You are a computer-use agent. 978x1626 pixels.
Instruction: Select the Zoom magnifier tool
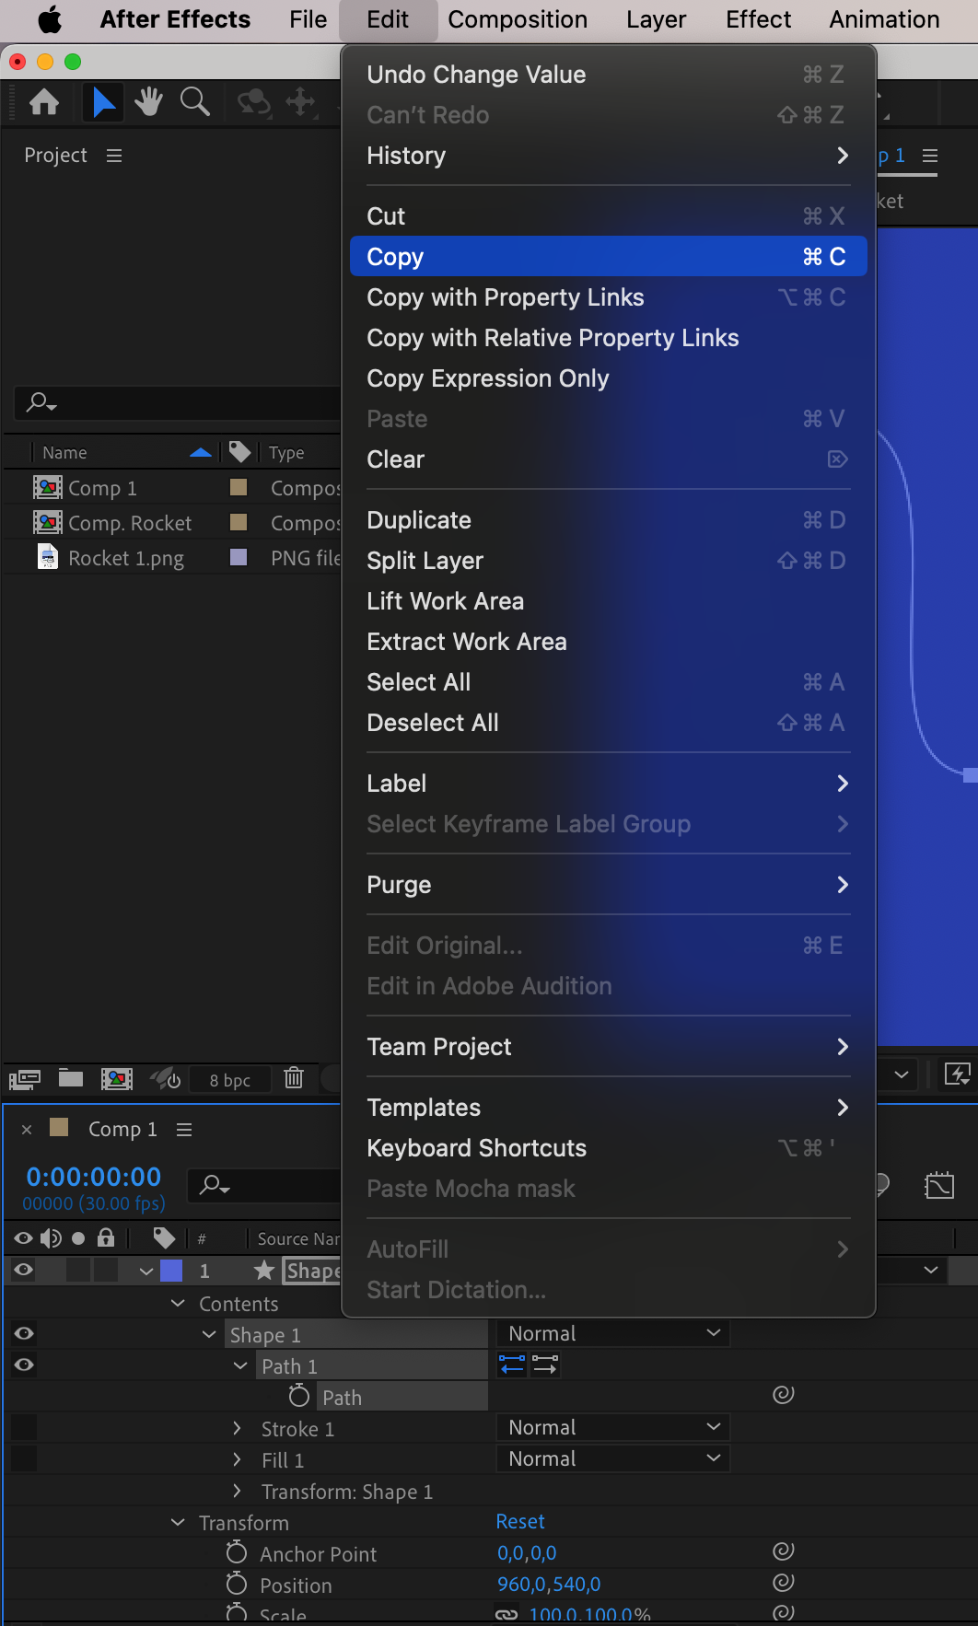pyautogui.click(x=194, y=101)
